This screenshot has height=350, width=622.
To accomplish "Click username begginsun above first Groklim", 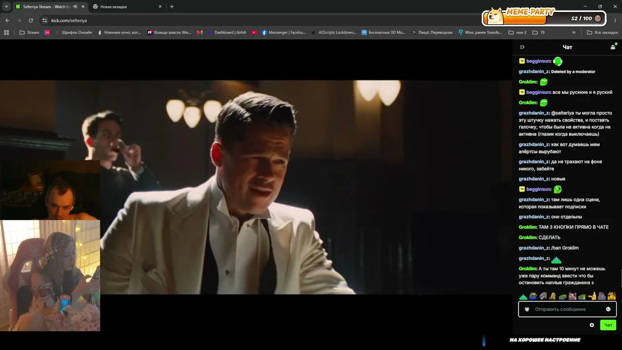I will click(x=538, y=61).
